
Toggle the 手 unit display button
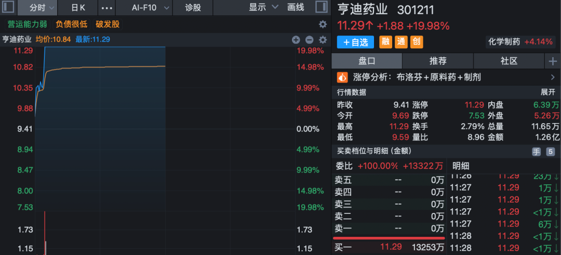click(536, 152)
